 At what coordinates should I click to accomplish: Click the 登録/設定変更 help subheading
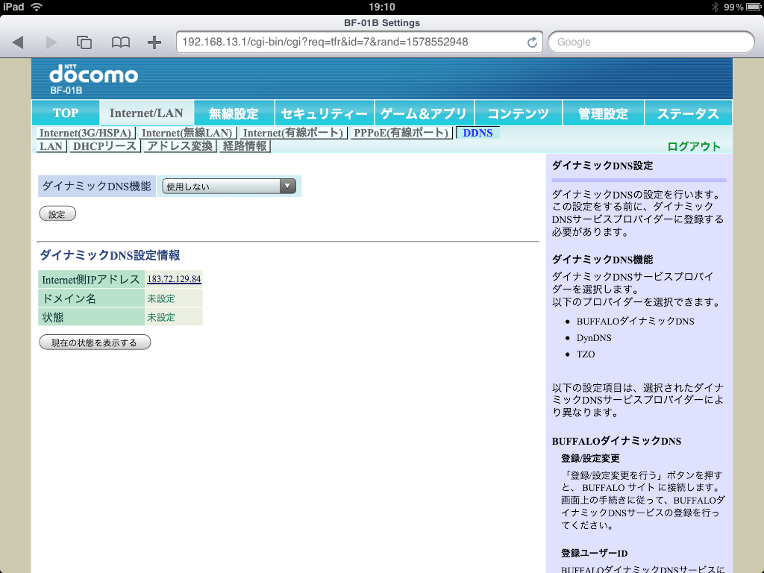click(590, 459)
